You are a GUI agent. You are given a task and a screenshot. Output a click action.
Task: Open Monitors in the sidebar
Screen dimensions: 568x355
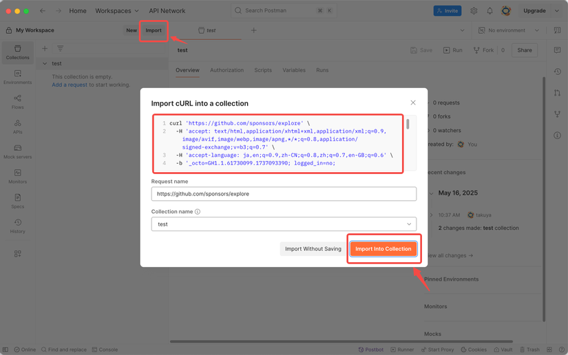17,177
